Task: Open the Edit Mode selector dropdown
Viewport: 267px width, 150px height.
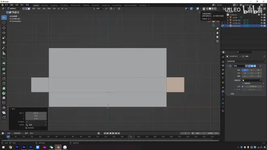Action: point(14,8)
